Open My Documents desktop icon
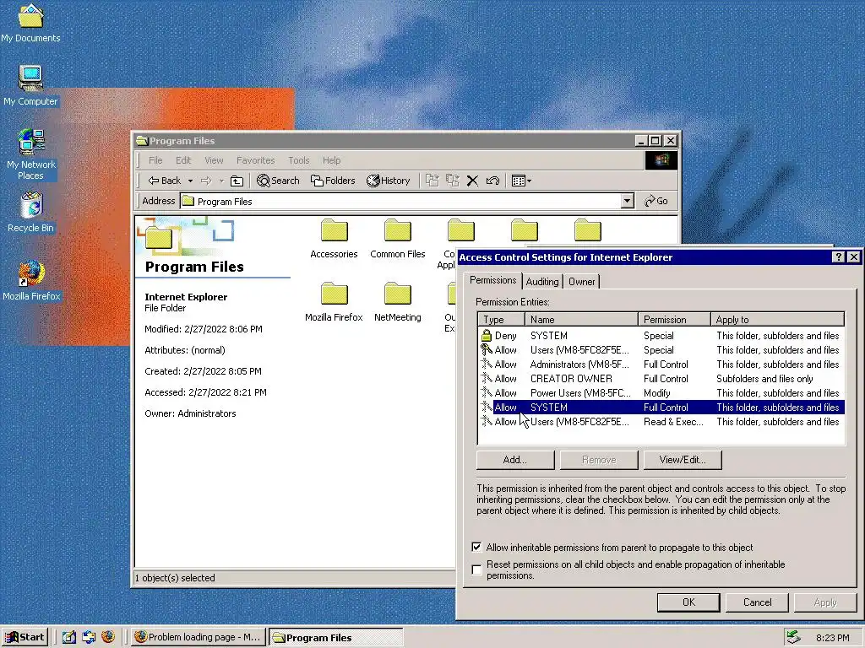Viewport: 865px width, 648px height. 30,23
